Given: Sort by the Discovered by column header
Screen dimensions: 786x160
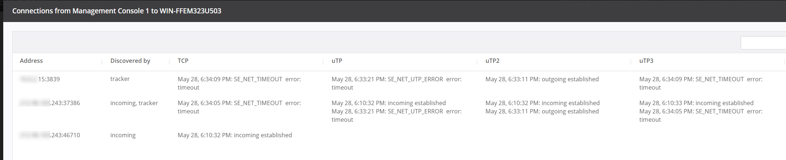Looking at the screenshot, I should pos(130,61).
